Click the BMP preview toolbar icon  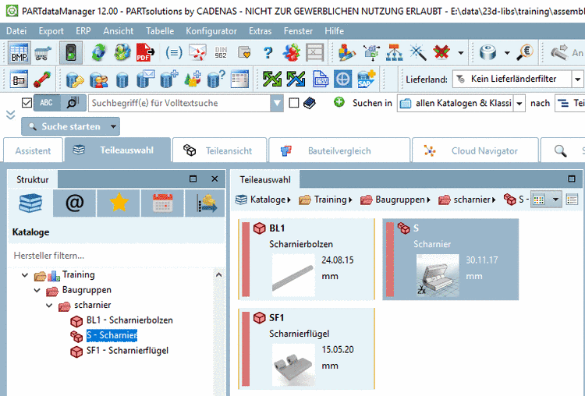(x=19, y=52)
